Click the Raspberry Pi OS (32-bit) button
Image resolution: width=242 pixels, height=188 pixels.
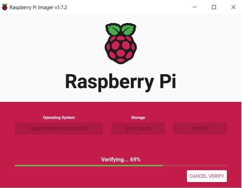click(x=59, y=128)
